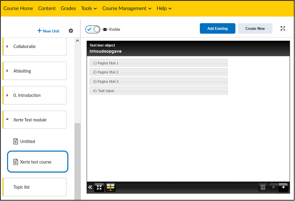Go to next page with right arrow

tap(283, 187)
